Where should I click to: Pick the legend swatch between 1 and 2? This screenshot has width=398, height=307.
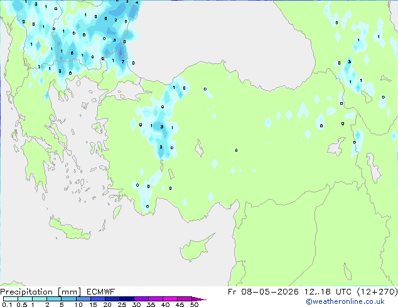click(40, 299)
